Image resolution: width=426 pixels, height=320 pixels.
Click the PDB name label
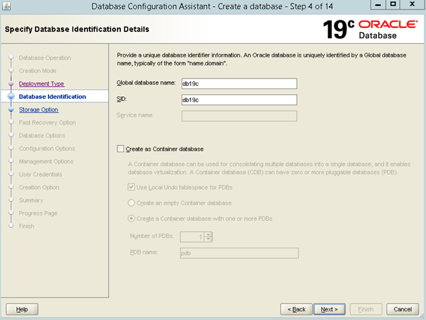(144, 252)
